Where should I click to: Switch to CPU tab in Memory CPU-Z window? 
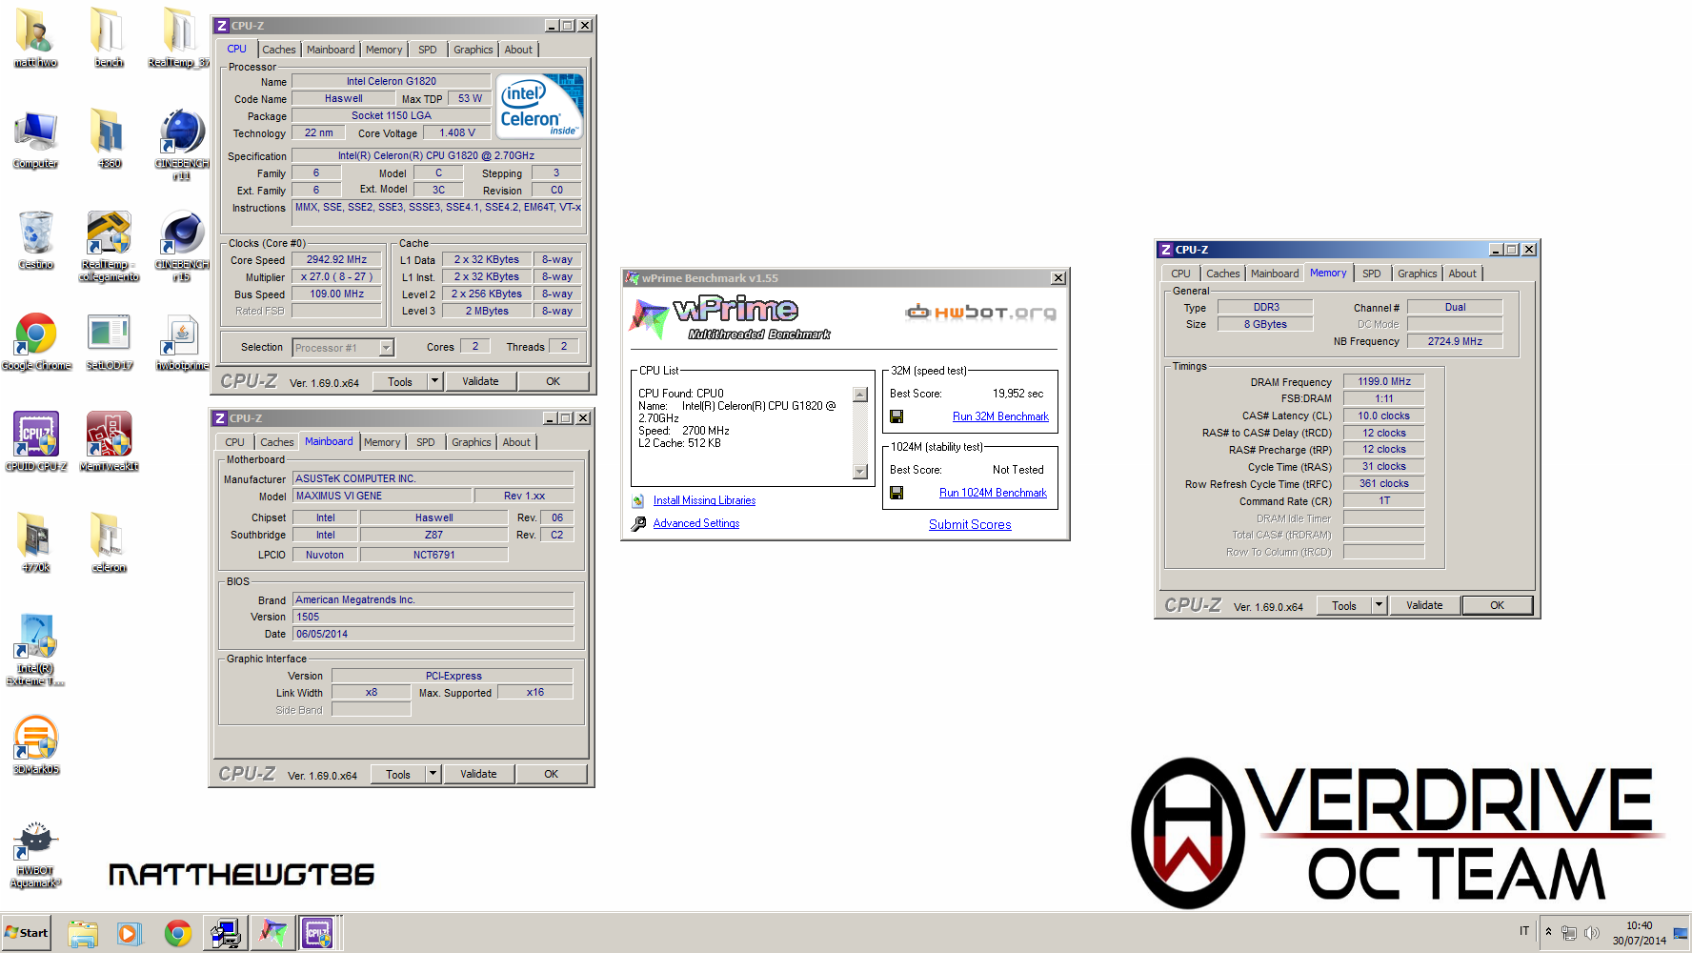(1180, 274)
